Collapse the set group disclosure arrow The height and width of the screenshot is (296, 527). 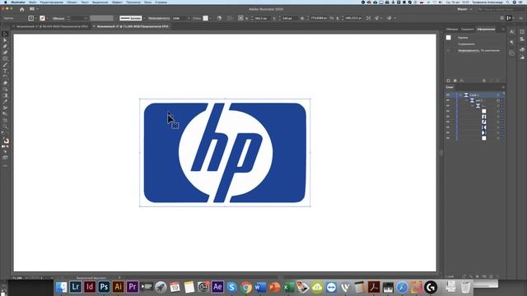(467, 100)
